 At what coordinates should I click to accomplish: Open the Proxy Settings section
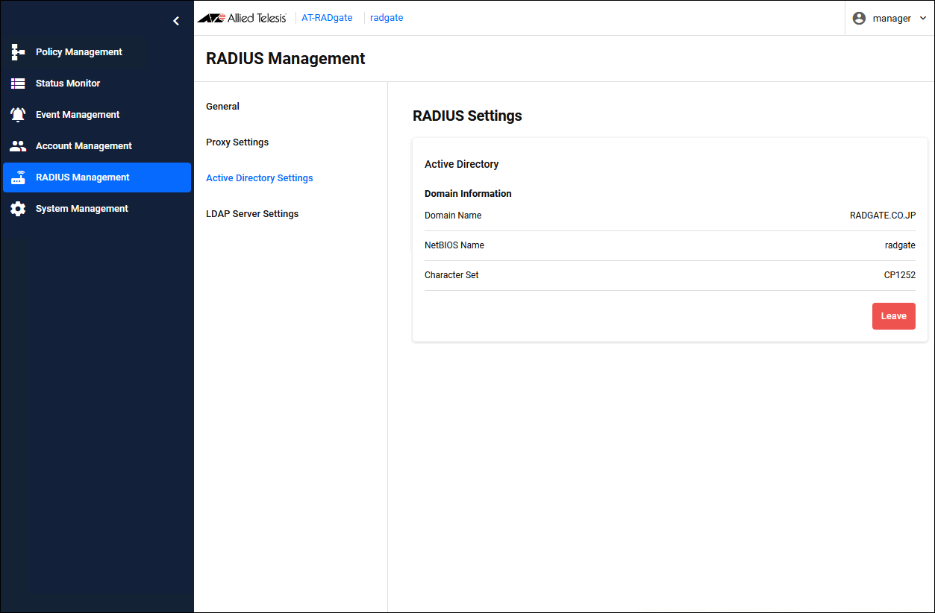pyautogui.click(x=237, y=142)
